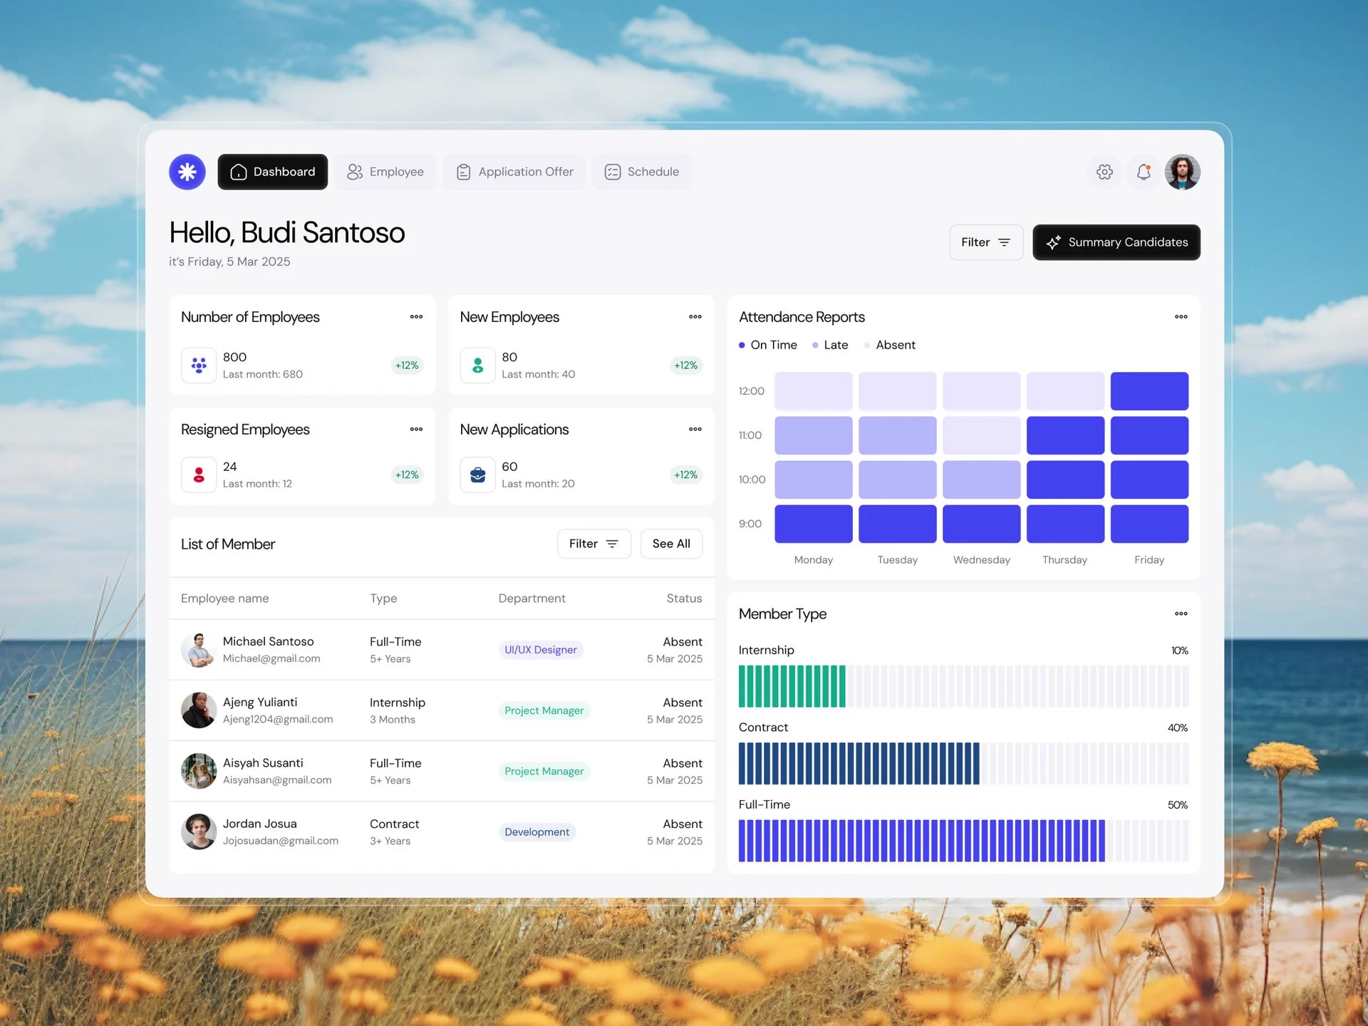
Task: Click the New Employees green person icon
Action: point(478,366)
